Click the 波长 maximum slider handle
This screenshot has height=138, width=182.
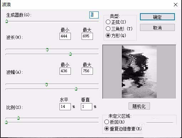tap(70, 54)
